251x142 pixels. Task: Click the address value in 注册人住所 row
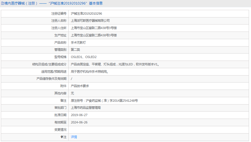pos(94,28)
